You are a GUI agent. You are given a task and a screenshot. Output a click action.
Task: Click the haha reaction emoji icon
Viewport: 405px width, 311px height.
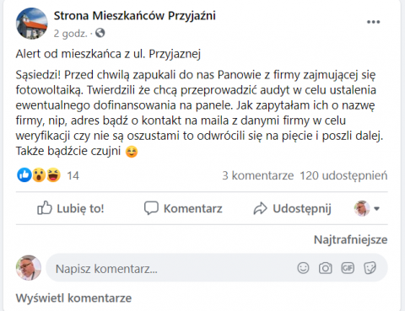tap(53, 175)
